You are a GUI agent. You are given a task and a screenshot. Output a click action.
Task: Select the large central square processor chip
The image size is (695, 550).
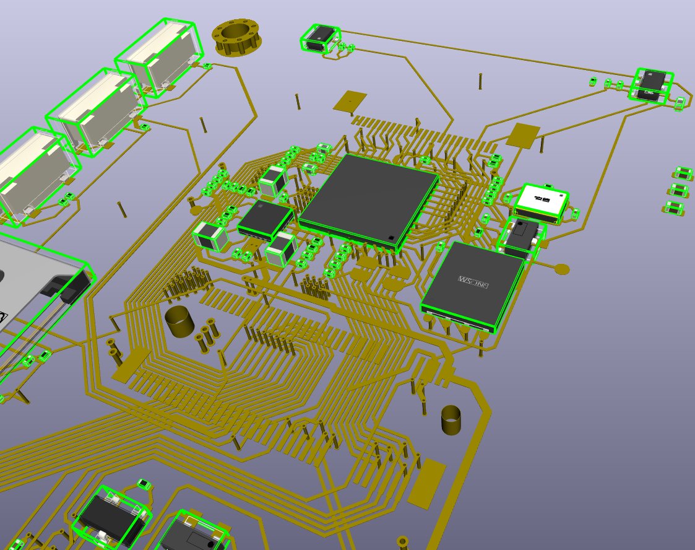click(x=369, y=202)
